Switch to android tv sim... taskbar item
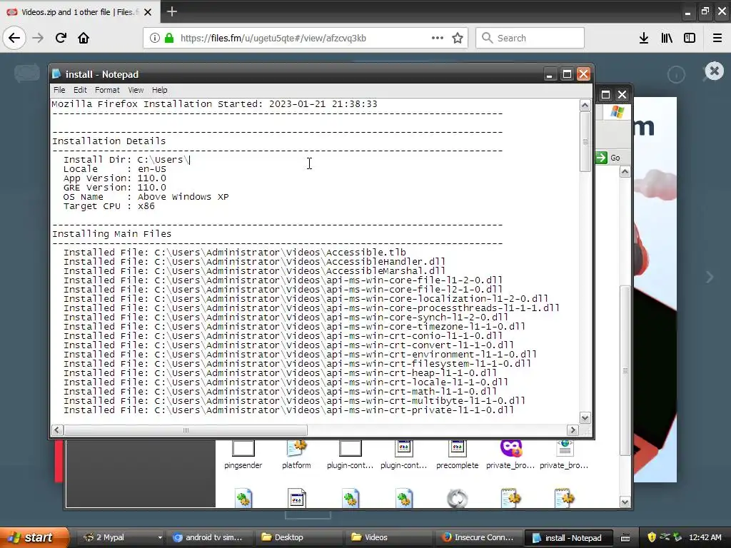The image size is (731, 548). 208,537
